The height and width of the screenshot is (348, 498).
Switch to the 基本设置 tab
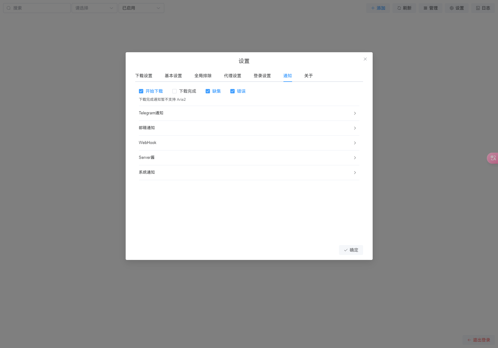click(174, 76)
